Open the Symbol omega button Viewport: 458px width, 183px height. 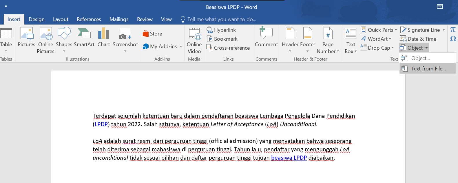pyautogui.click(x=453, y=39)
